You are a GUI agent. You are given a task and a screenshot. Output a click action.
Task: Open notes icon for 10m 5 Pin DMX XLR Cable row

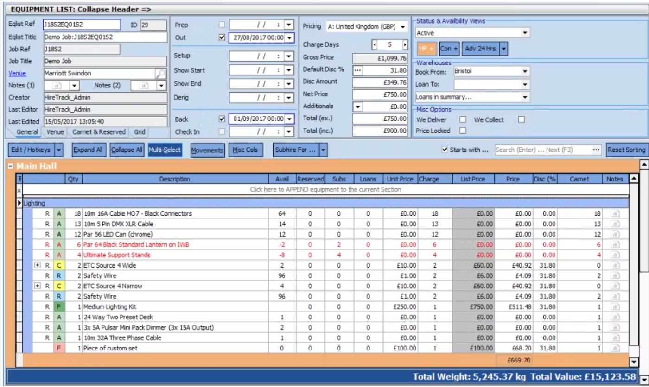click(615, 224)
